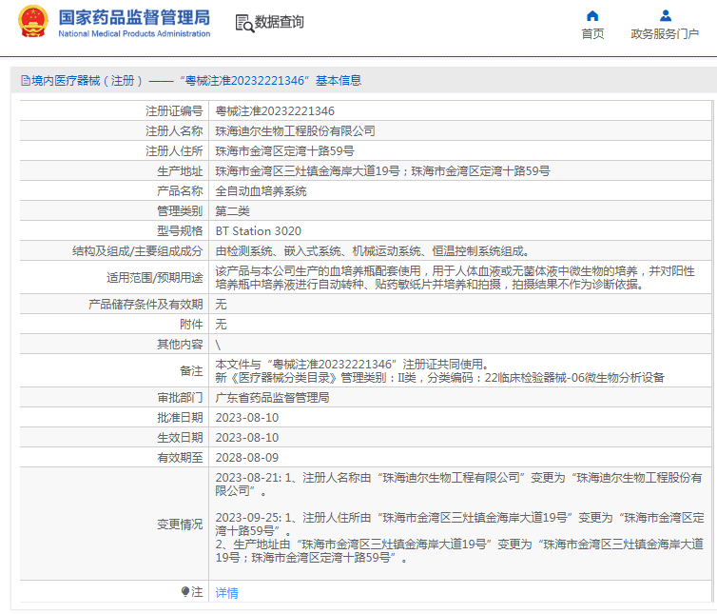Click the 数据查询 heading text
Image resolution: width=717 pixels, height=614 pixels.
279,22
